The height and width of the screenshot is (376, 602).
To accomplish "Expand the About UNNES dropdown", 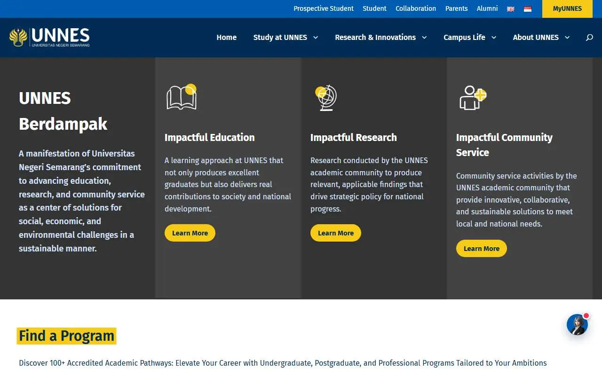I will click(x=541, y=38).
